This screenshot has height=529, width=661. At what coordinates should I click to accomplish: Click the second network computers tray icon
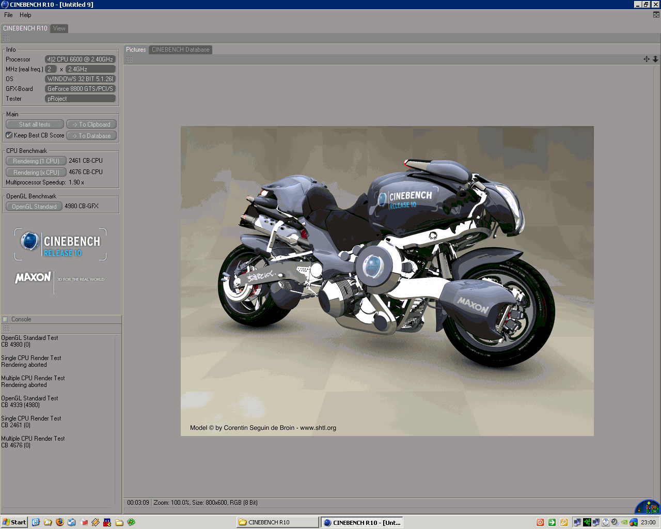596,522
